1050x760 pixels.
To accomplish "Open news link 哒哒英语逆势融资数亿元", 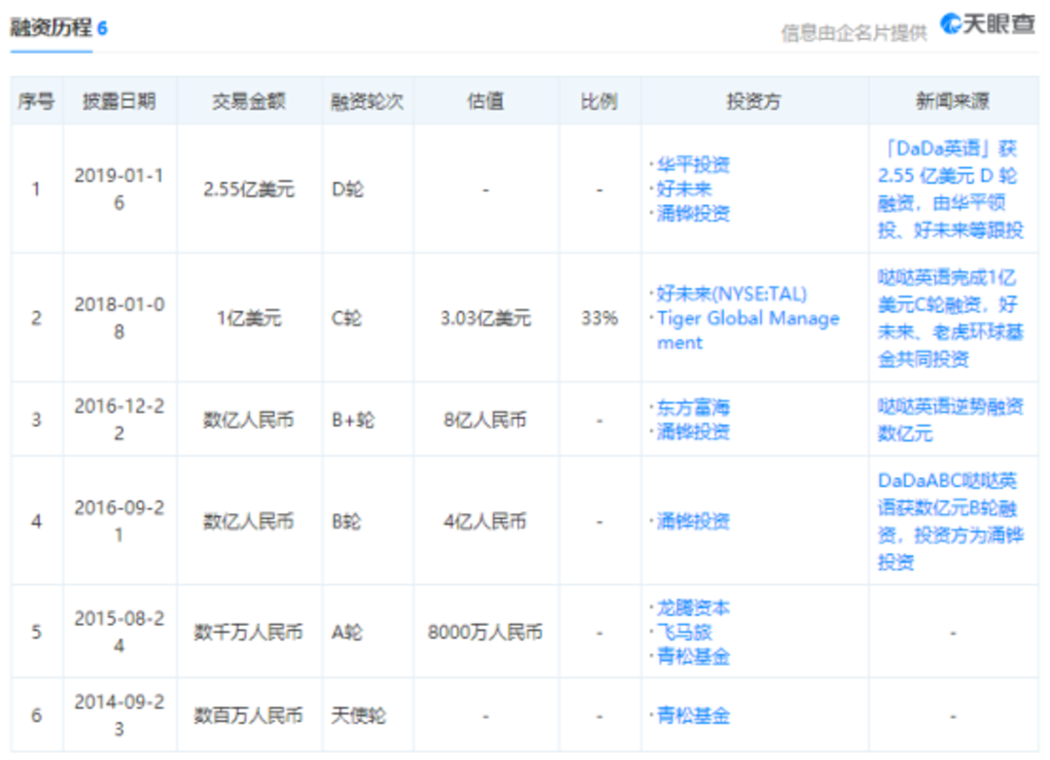I will [950, 420].
